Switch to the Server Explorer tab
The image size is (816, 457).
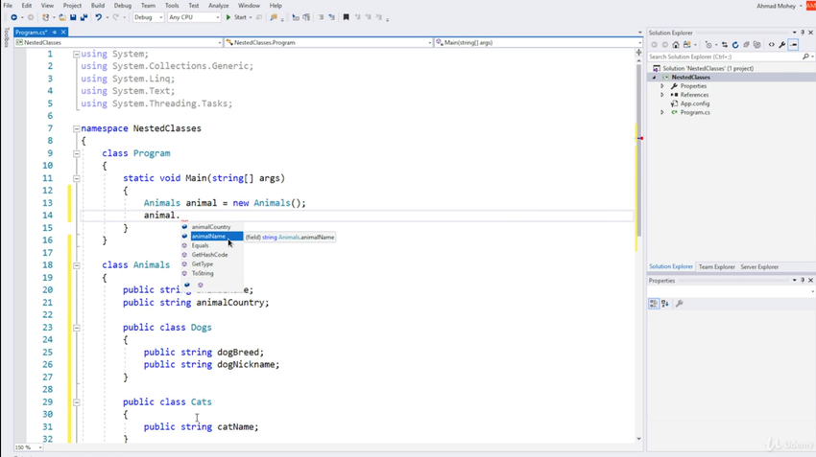point(759,267)
